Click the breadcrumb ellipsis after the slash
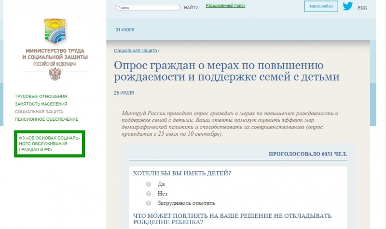This screenshot has width=386, height=229. click(163, 50)
